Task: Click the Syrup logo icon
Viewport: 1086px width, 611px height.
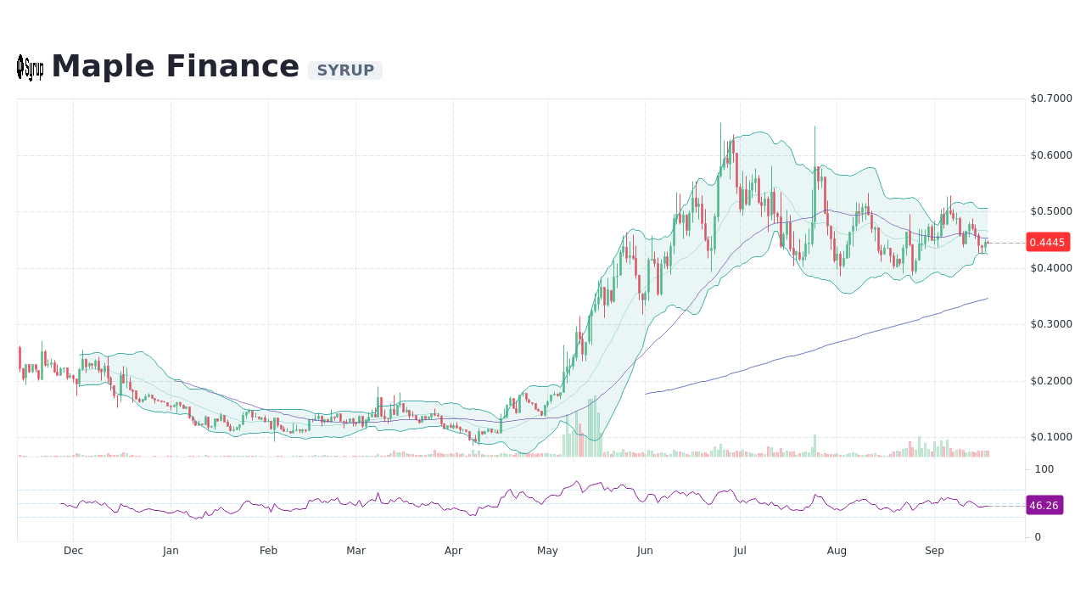Action: (30, 67)
